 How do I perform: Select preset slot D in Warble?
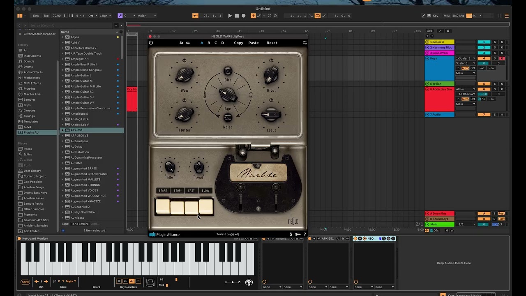point(223,43)
